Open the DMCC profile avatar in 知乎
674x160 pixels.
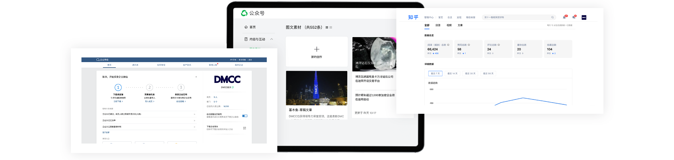click(x=584, y=18)
